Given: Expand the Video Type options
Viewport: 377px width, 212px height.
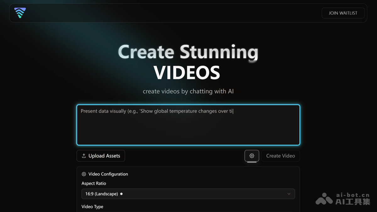Looking at the screenshot, I should (x=92, y=207).
